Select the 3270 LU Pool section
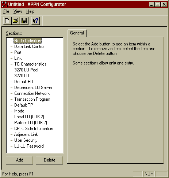The width and height of the screenshot is (169, 178). [x=26, y=70]
